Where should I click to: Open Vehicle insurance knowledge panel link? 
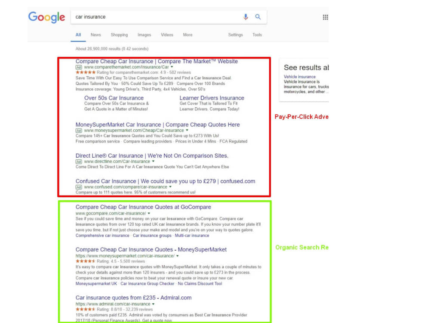click(x=299, y=77)
